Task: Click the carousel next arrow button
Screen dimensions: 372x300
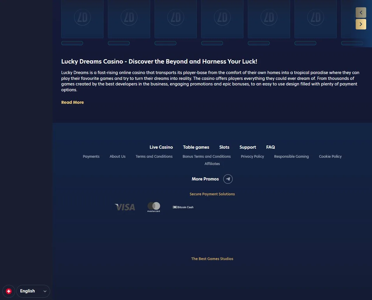Action: [x=361, y=24]
